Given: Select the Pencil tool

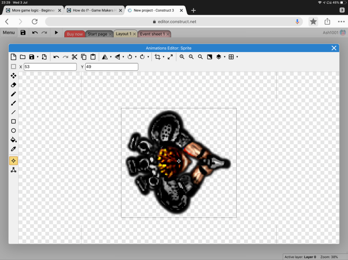Looking at the screenshot, I should [x=13, y=94].
